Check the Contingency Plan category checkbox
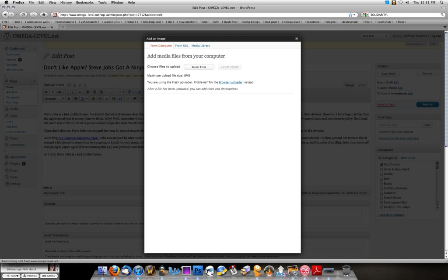Viewport: 448px width, 280px height. [381, 203]
